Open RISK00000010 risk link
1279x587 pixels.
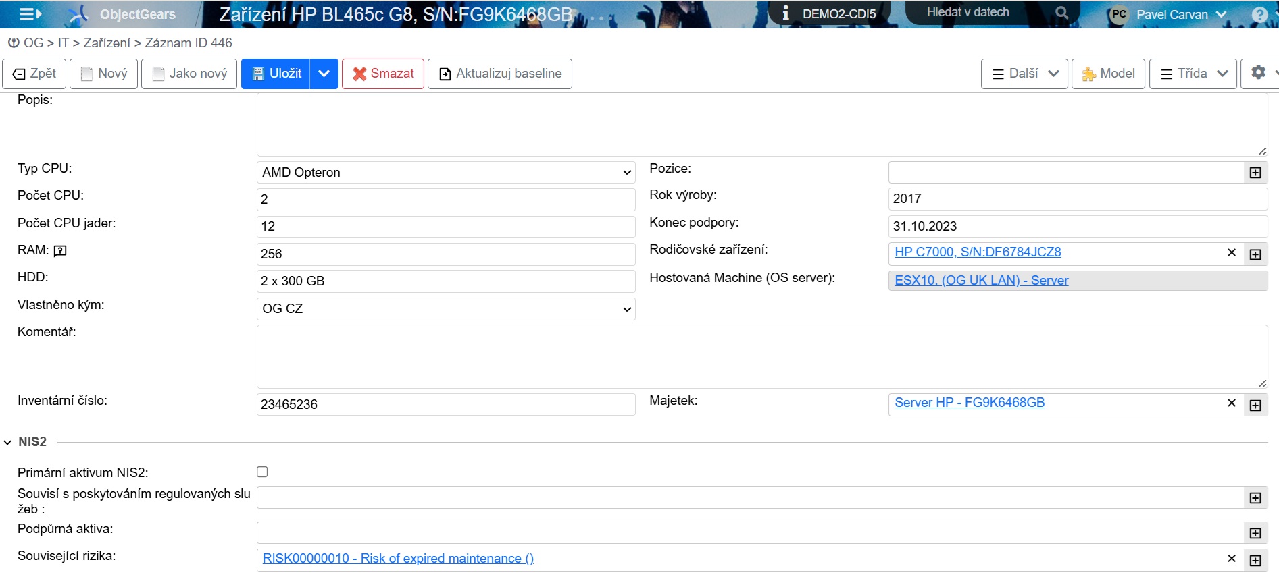(x=398, y=558)
